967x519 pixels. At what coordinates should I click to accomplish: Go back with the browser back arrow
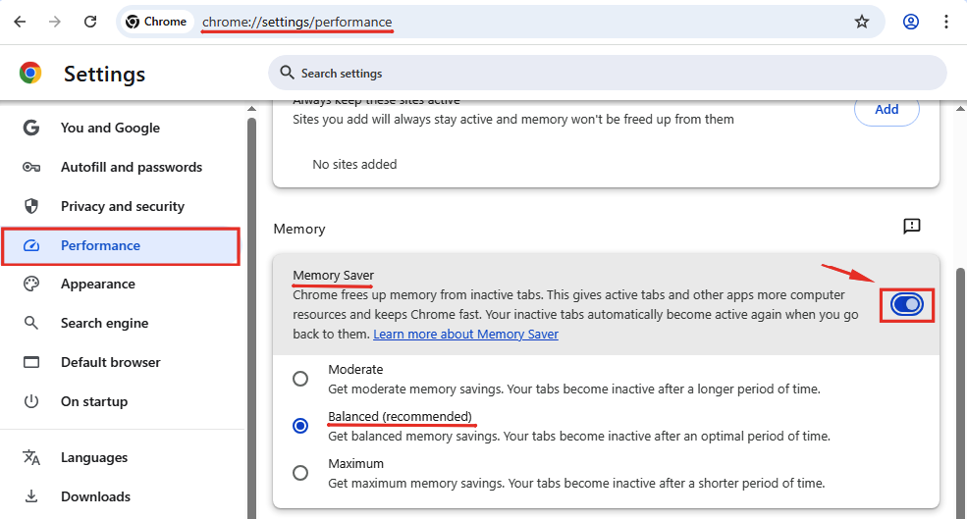(x=20, y=22)
